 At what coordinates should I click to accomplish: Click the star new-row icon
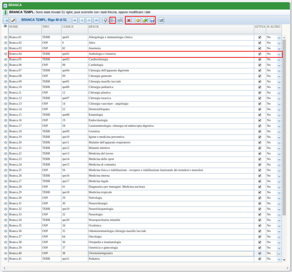[138, 20]
